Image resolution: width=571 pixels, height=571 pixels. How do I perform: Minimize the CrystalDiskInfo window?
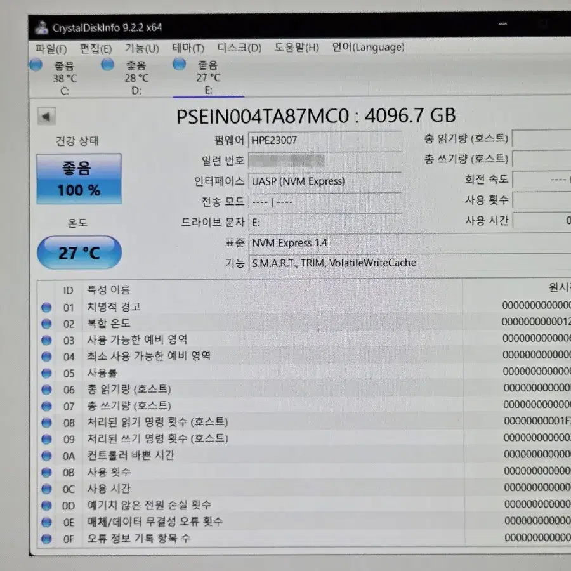pyautogui.click(x=503, y=24)
